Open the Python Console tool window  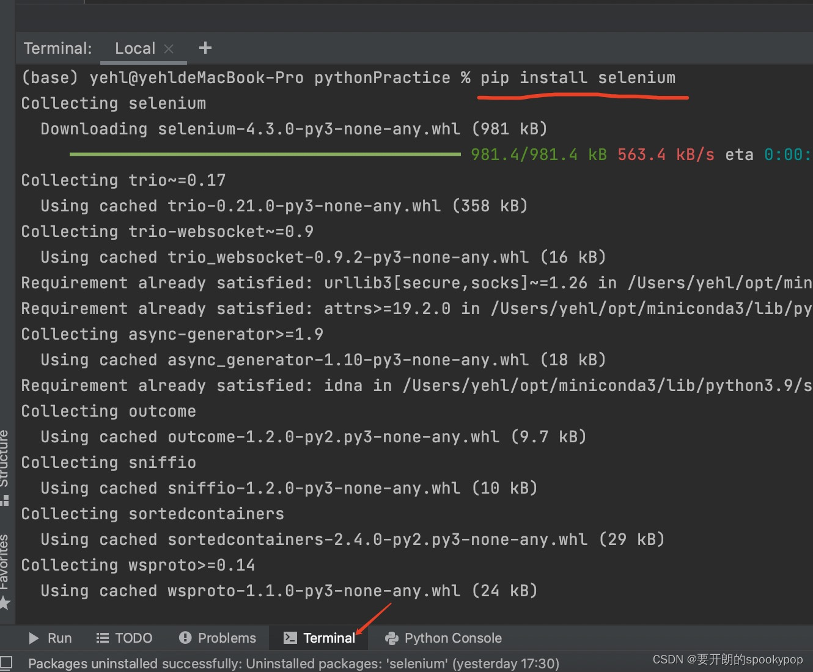tap(443, 638)
